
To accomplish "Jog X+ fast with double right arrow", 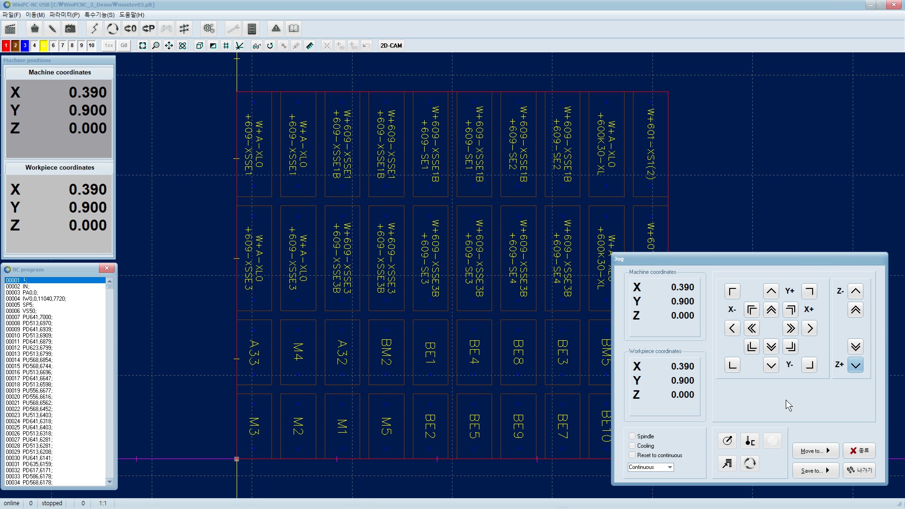I will [790, 328].
